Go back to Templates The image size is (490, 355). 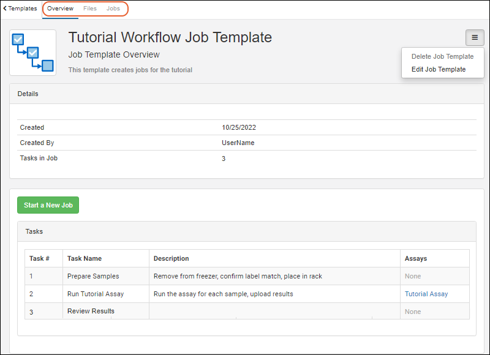tap(20, 9)
